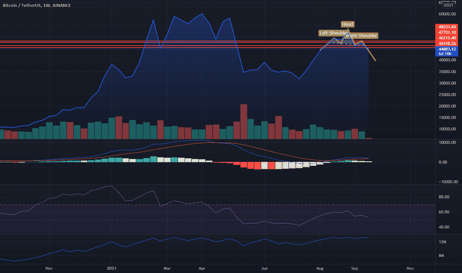Click the -10000.00 MACD axis label
The width and height of the screenshot is (462, 273).
click(x=448, y=182)
